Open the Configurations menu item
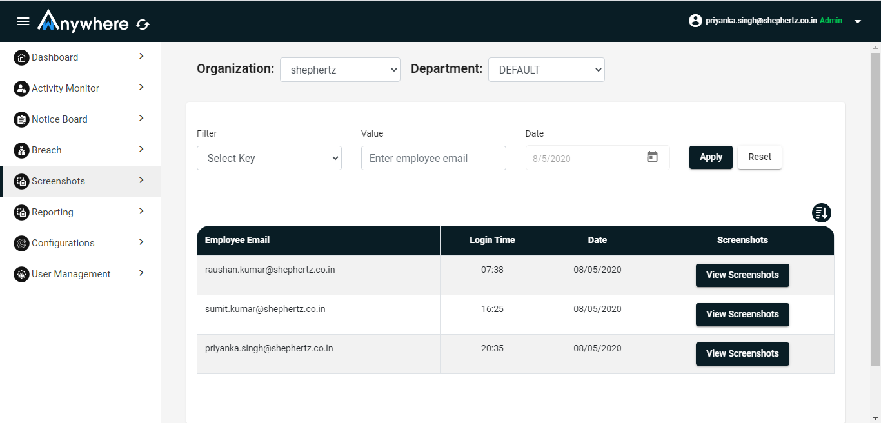The width and height of the screenshot is (881, 423). click(63, 243)
